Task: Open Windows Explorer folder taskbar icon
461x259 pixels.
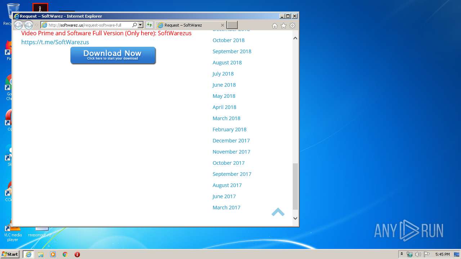Action: (x=41, y=254)
